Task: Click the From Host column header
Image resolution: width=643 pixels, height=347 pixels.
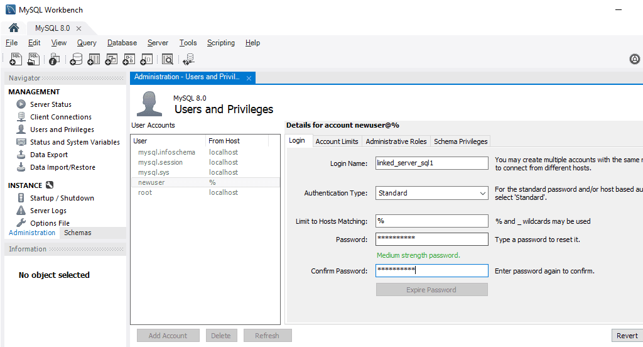Action: coord(237,141)
